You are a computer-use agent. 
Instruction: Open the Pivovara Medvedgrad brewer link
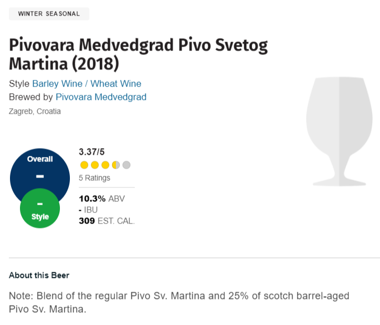point(101,97)
